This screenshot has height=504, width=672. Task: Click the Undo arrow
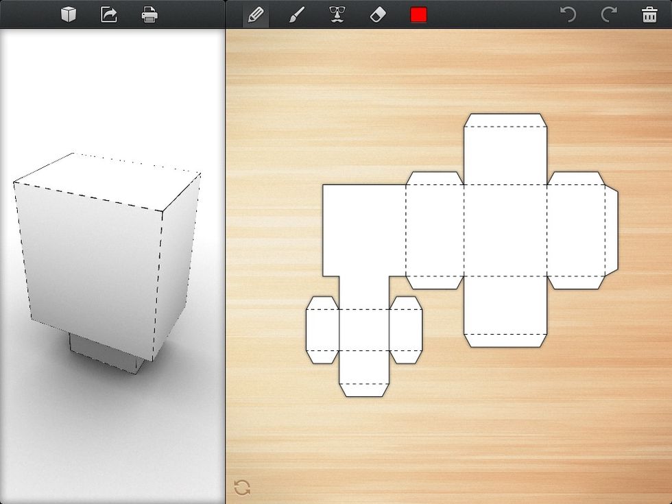[569, 14]
